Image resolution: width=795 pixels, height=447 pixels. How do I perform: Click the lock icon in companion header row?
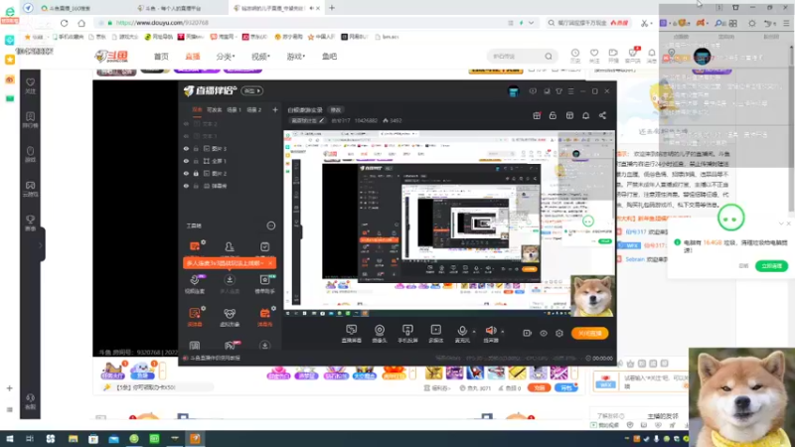(x=553, y=115)
